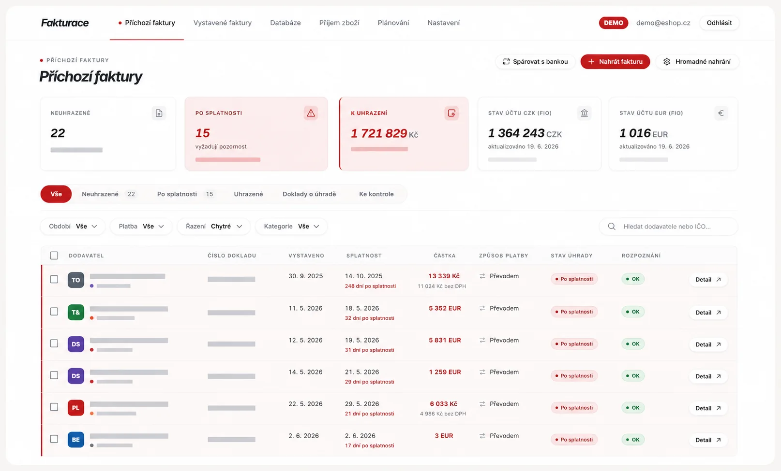Click the OK recognition badge in the 13 339 Kč row
Image resolution: width=781 pixels, height=471 pixels.
coord(633,279)
